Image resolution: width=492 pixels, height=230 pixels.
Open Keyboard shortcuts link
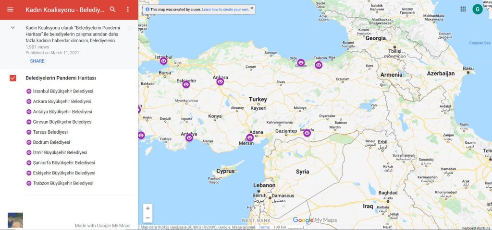click(477, 228)
